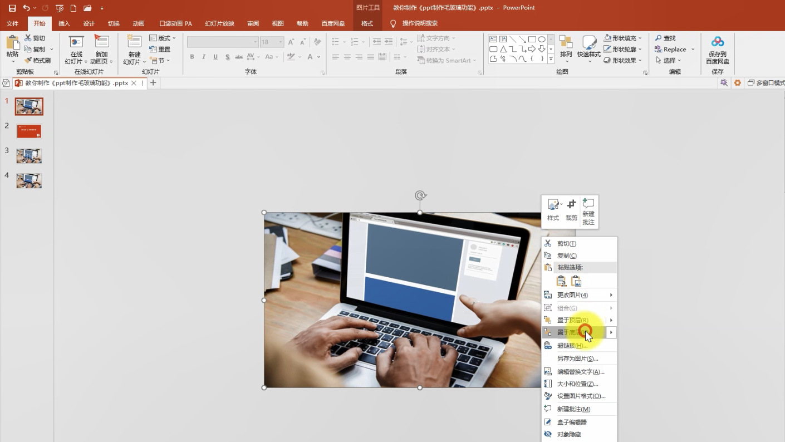Open the Animations (动画) ribbon tab
Screen dimensions: 785x442
[x=139, y=23]
